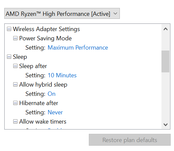This screenshot has width=174, height=151.
Task: Select the Power Saving Mode label
Action: click(x=45, y=39)
